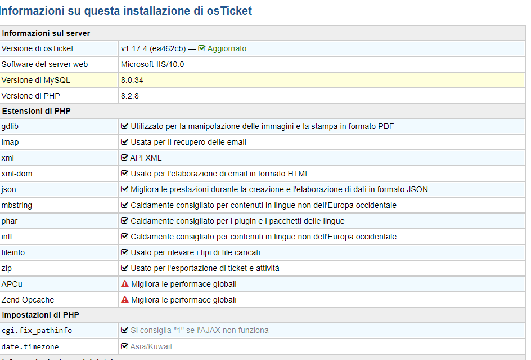Click the green Aggiornato status text
531x360 pixels.
(x=227, y=48)
